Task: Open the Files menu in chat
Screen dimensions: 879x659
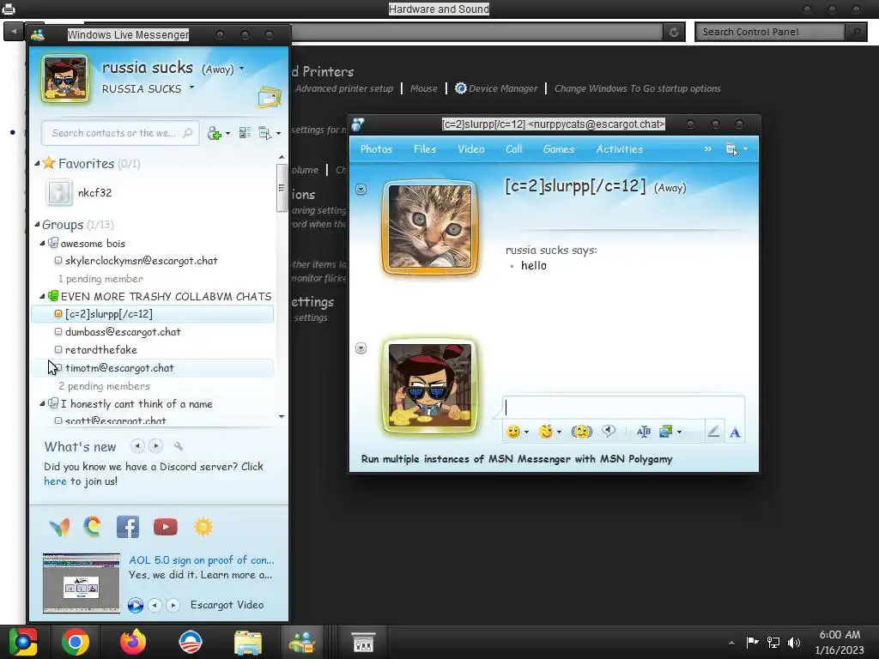Action: [425, 149]
